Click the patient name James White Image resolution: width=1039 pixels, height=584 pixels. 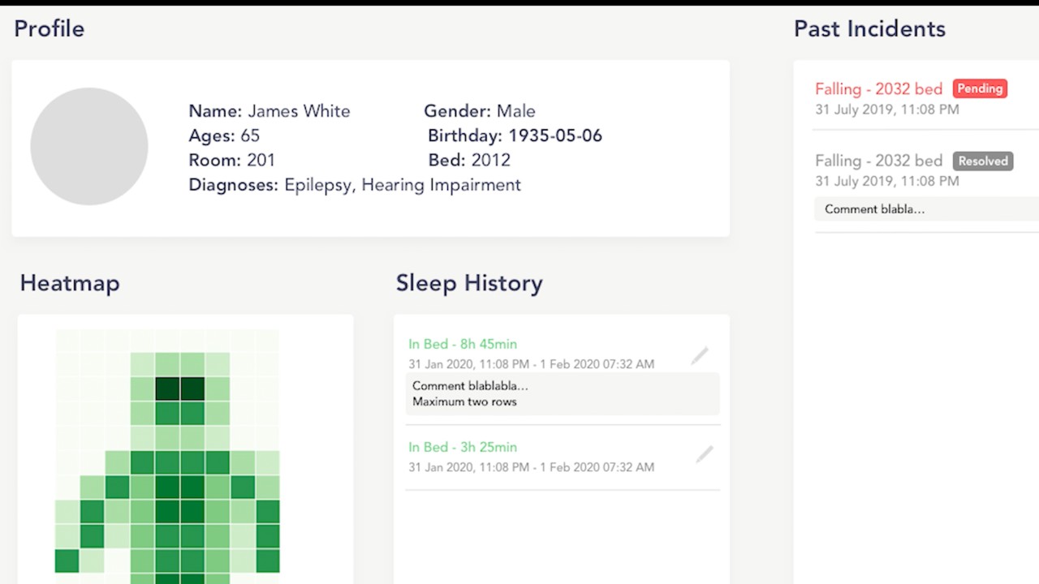click(x=299, y=111)
